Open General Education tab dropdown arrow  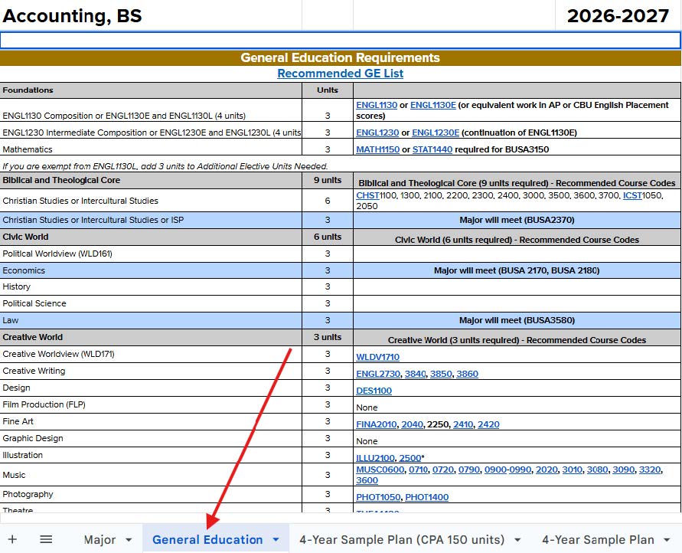(x=276, y=540)
